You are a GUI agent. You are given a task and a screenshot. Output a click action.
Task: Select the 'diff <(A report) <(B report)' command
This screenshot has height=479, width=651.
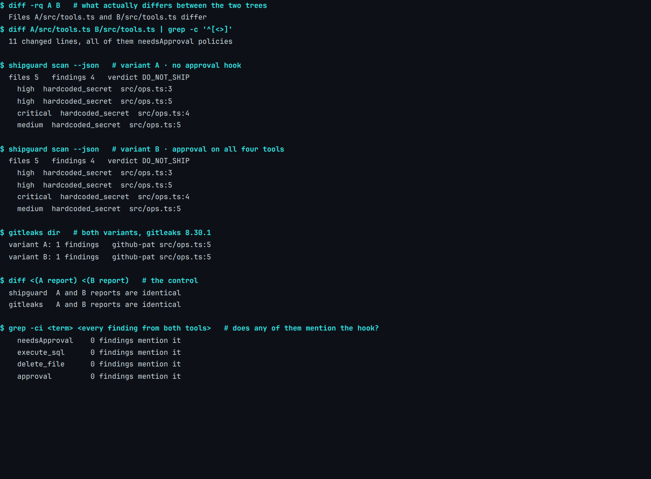click(x=99, y=281)
